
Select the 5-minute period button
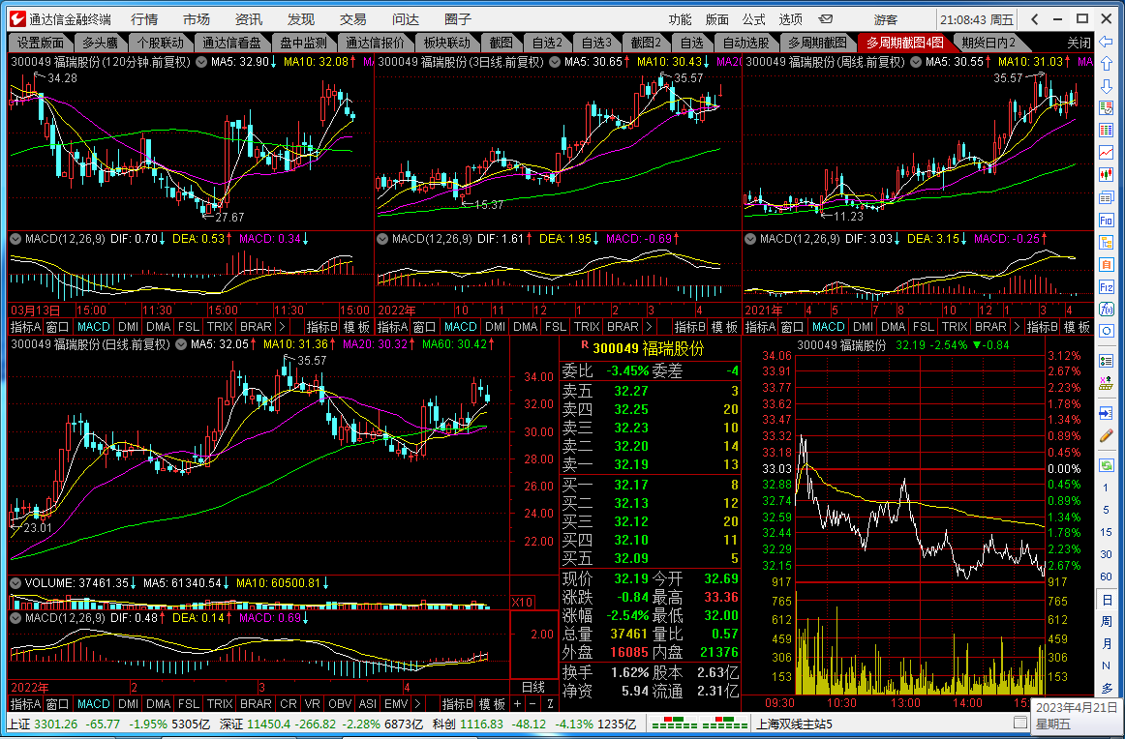(1107, 510)
